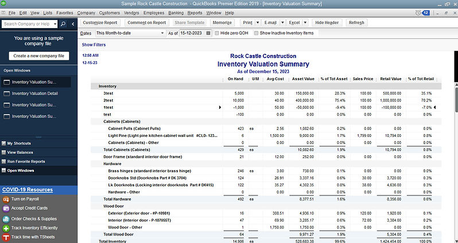458x243 pixels.
Task: Click the Exterior door item row
Action: point(266,213)
